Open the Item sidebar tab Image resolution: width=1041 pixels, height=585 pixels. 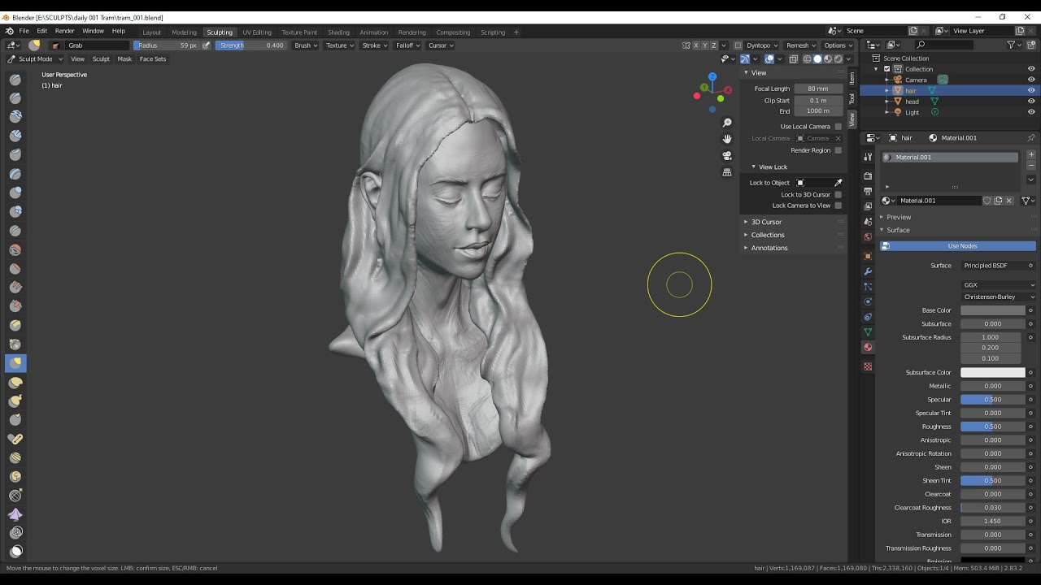coord(852,77)
